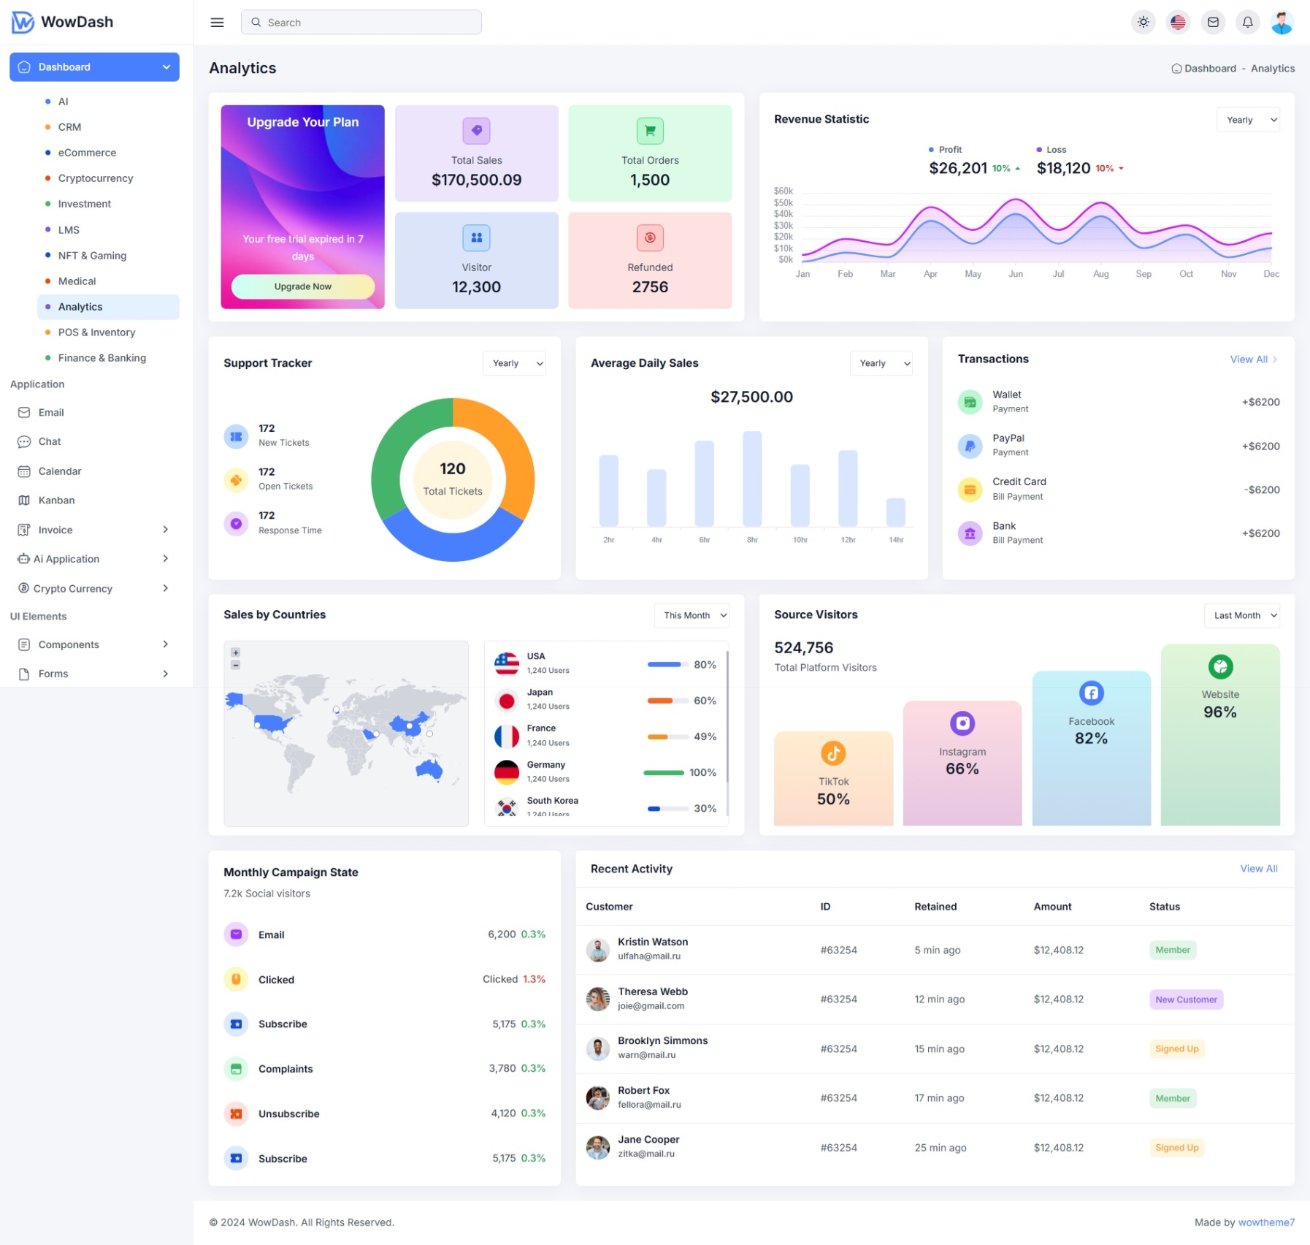This screenshot has width=1310, height=1245.
Task: Click the TikTok source icon
Action: (833, 753)
